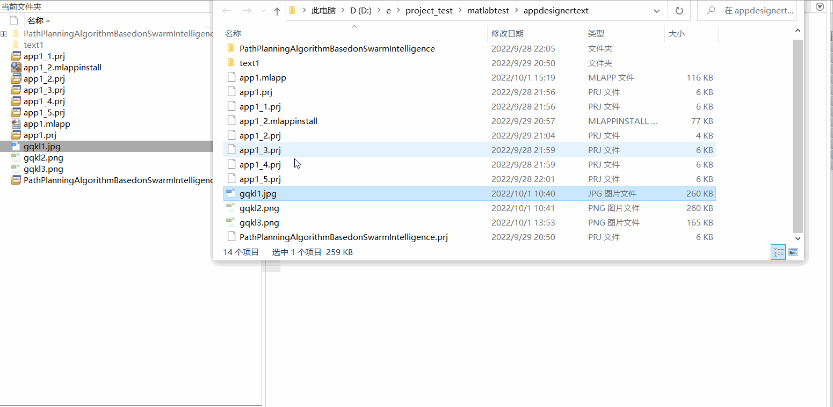Screen dimensions: 833x407
Task: Select app1_2.prj icon in MATLAB panel
Action: pos(16,78)
